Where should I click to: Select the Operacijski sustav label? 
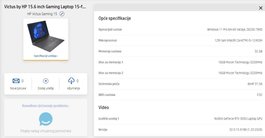tap(110, 29)
